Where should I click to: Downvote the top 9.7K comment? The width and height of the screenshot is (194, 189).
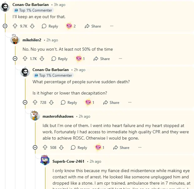point(32,26)
